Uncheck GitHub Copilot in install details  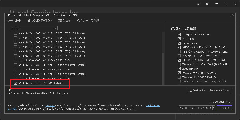click(x=179, y=43)
